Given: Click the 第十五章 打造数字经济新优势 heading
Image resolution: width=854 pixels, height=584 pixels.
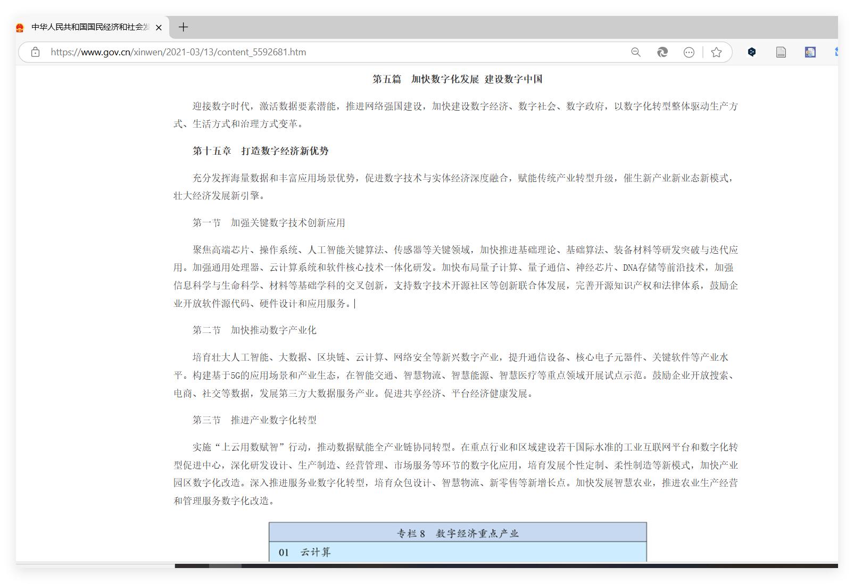Looking at the screenshot, I should click(x=260, y=151).
